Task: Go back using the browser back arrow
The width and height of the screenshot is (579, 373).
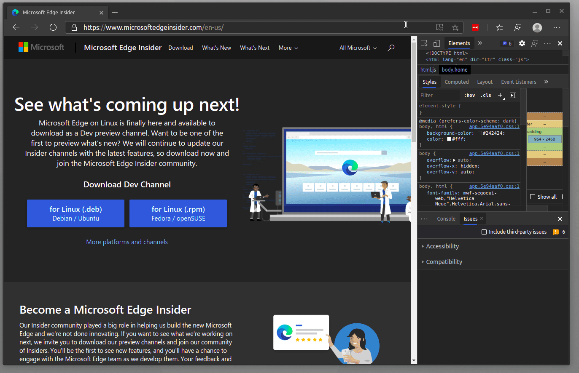Action: point(16,27)
